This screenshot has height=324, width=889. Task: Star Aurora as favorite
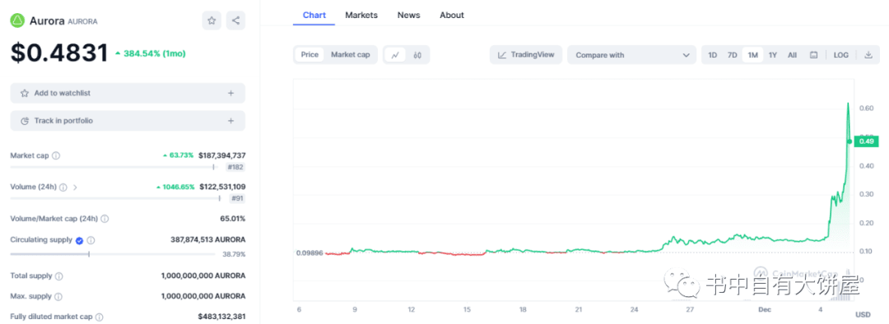coord(212,21)
